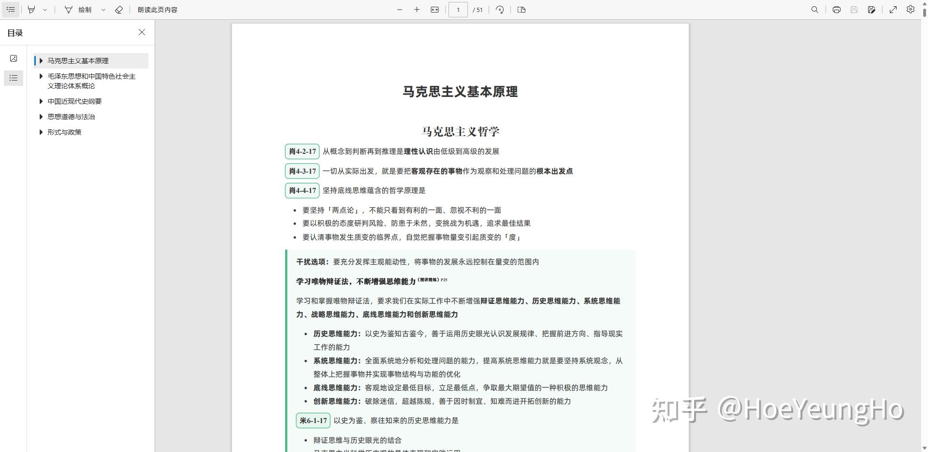Select 形式与政策 in the outline
The image size is (928, 452).
point(64,132)
